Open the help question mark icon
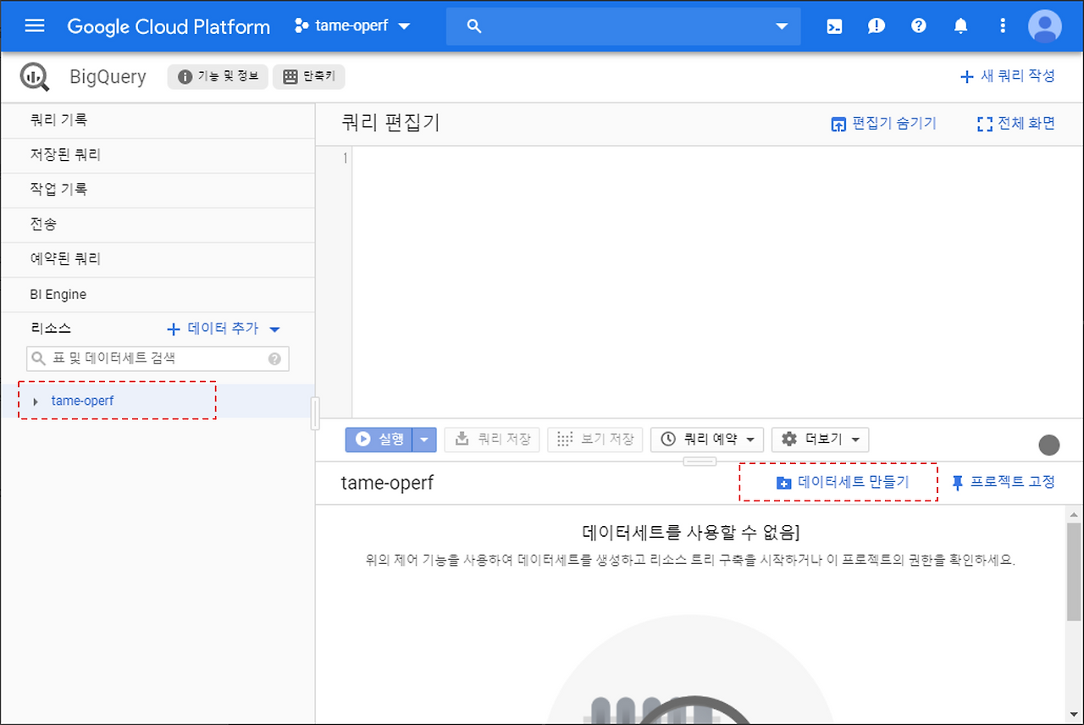1084x725 pixels. pos(919,26)
